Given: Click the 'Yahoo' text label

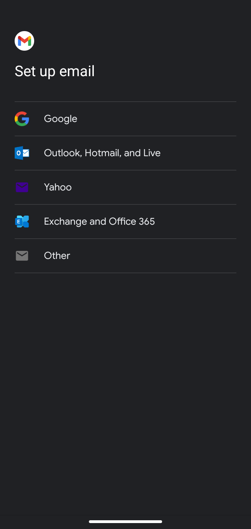Looking at the screenshot, I should point(58,187).
